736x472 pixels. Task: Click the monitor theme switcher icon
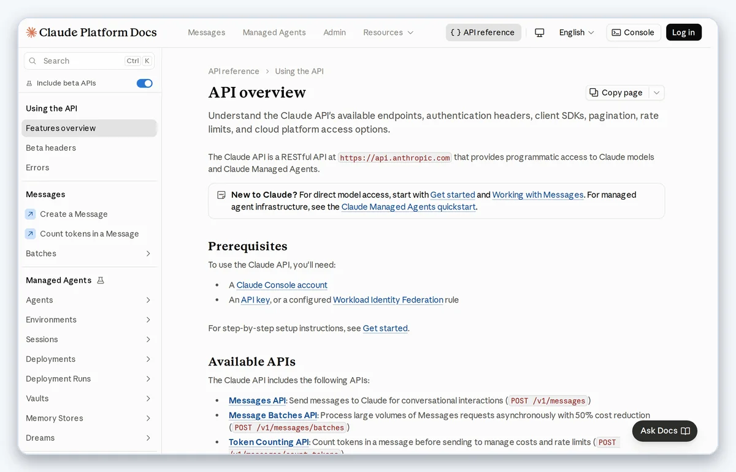[x=540, y=32]
